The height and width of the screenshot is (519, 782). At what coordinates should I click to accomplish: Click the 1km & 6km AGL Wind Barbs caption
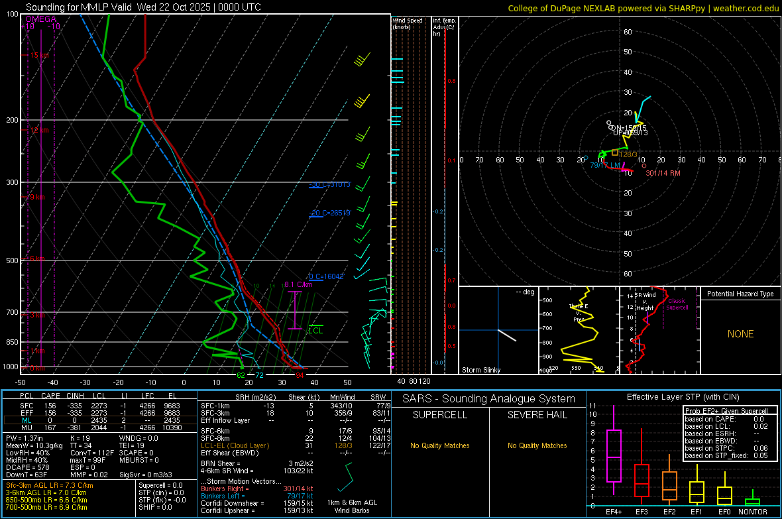pos(352,506)
